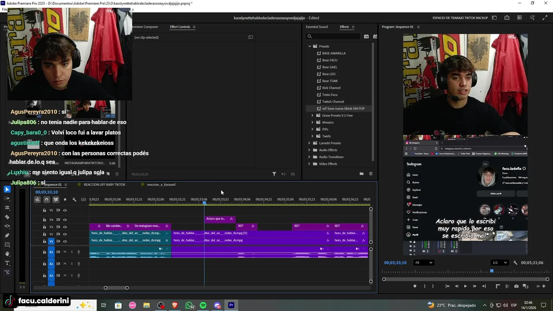Image resolution: width=553 pixels, height=311 pixels.
Task: Click Go to In point button
Action: pyautogui.click(x=447, y=286)
